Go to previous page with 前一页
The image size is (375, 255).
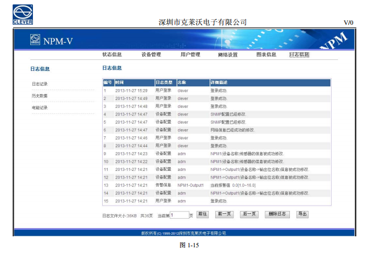tap(225, 214)
